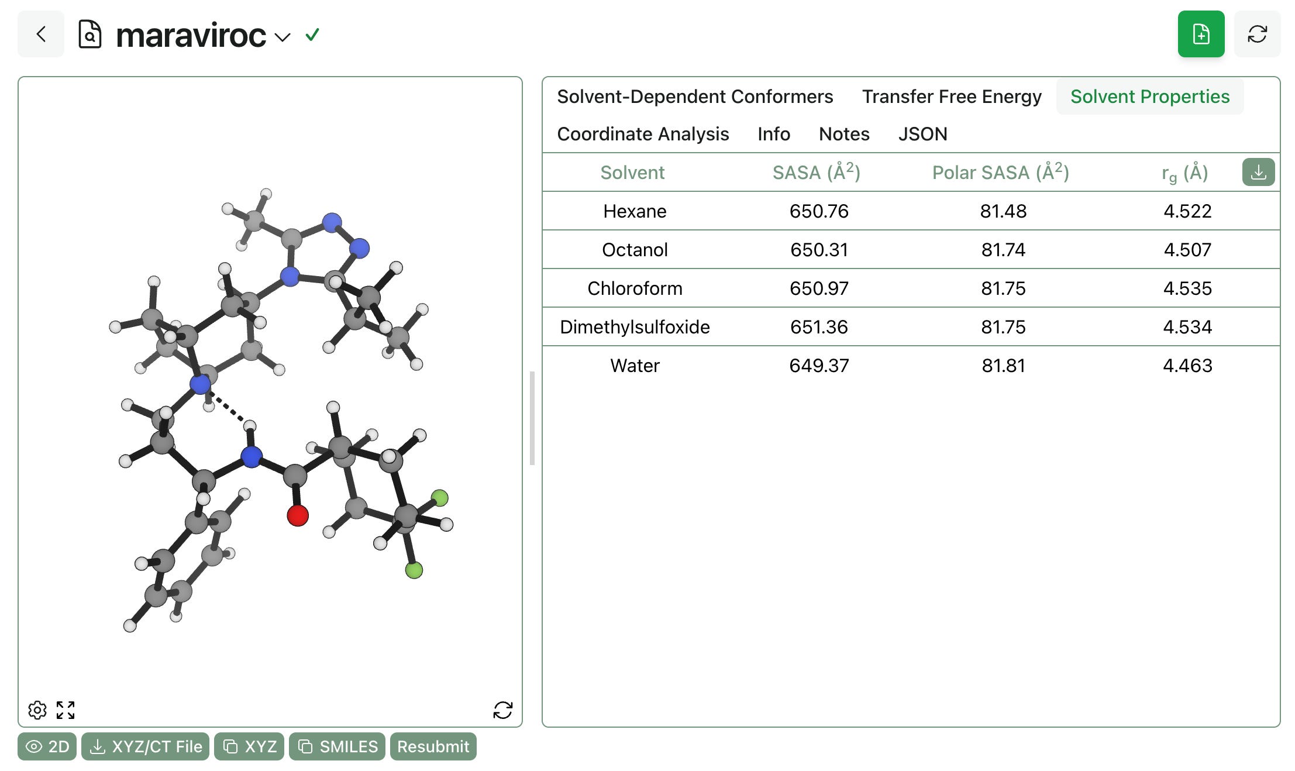
Task: Open the Solvent-Dependent Conformers tab
Action: pyautogui.click(x=694, y=97)
